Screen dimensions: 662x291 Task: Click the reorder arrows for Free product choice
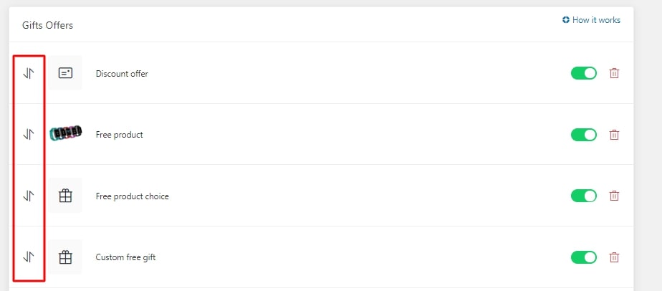29,196
